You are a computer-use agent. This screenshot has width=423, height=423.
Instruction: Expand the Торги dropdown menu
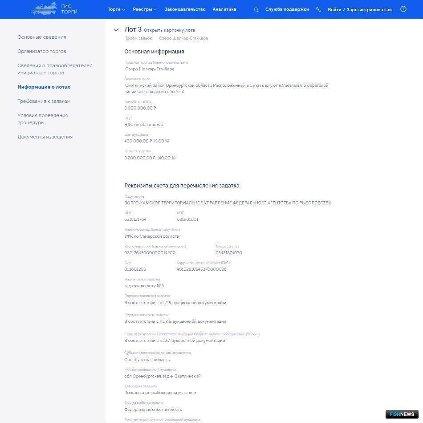click(x=116, y=9)
